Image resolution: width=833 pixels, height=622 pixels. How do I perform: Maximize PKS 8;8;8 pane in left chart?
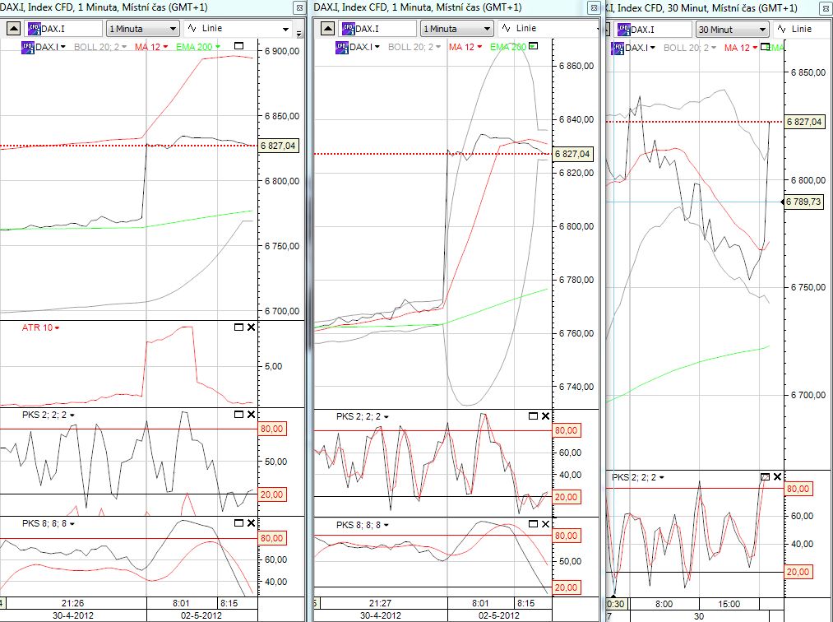pyautogui.click(x=238, y=523)
